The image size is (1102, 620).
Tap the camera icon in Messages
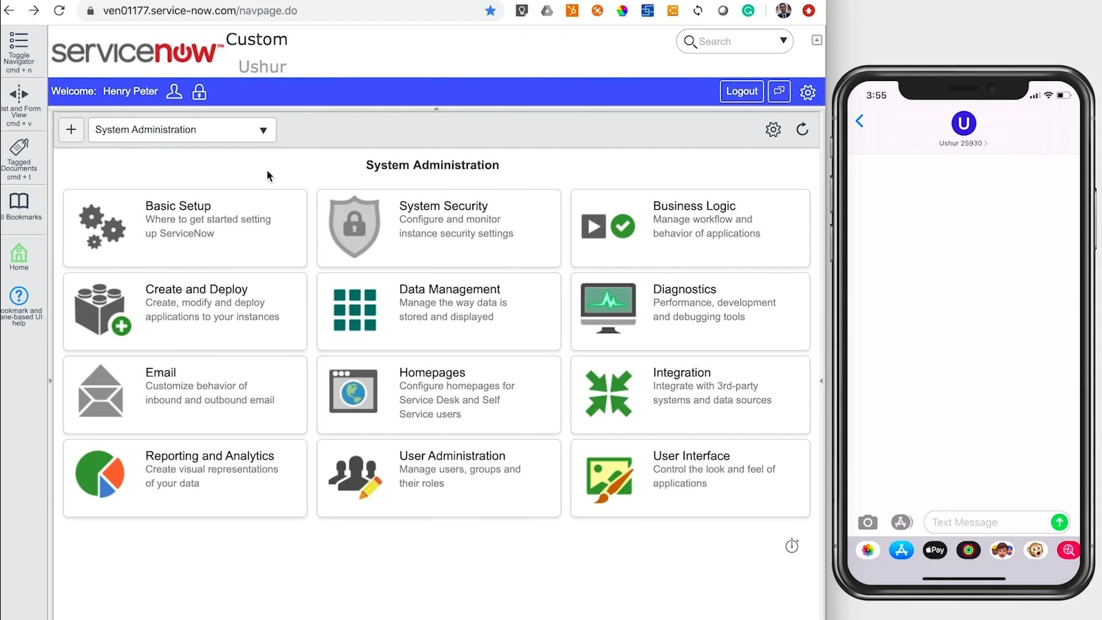coord(868,522)
